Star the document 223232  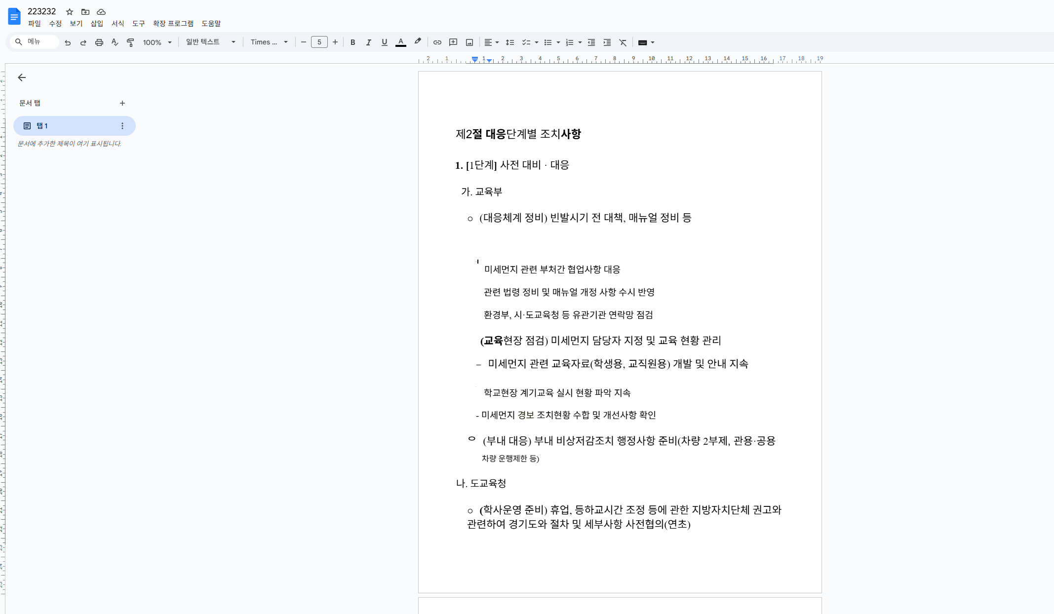(x=70, y=12)
